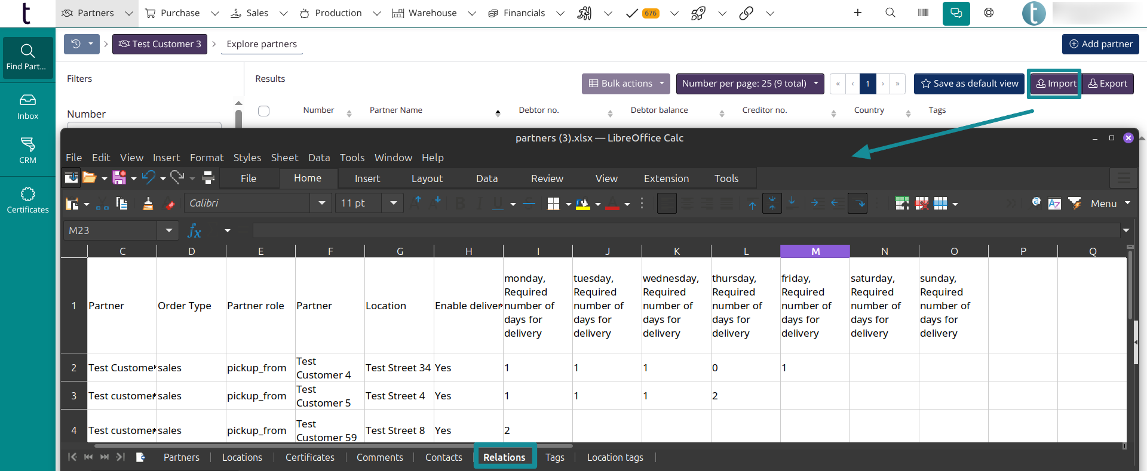Switch to the Locations sheet tab

[242, 457]
